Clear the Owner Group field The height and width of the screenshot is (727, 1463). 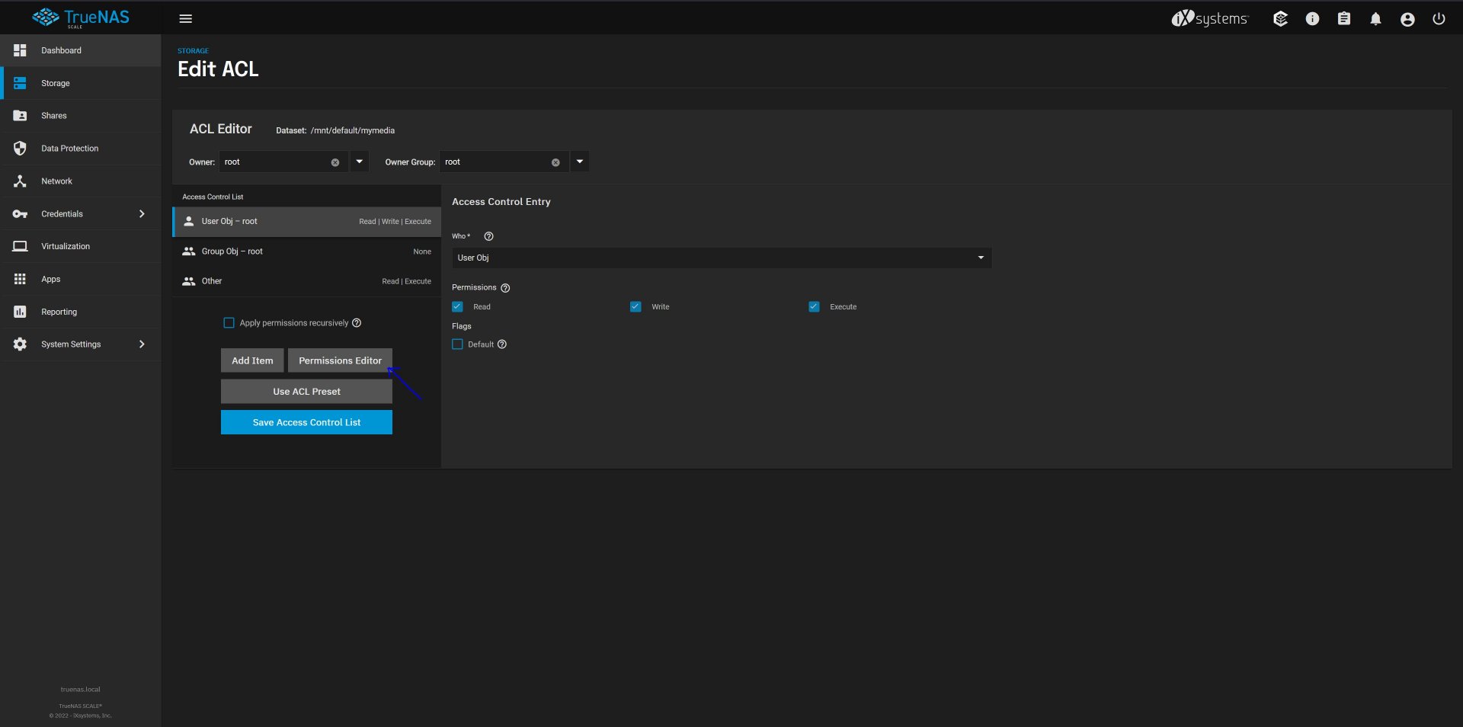(555, 162)
